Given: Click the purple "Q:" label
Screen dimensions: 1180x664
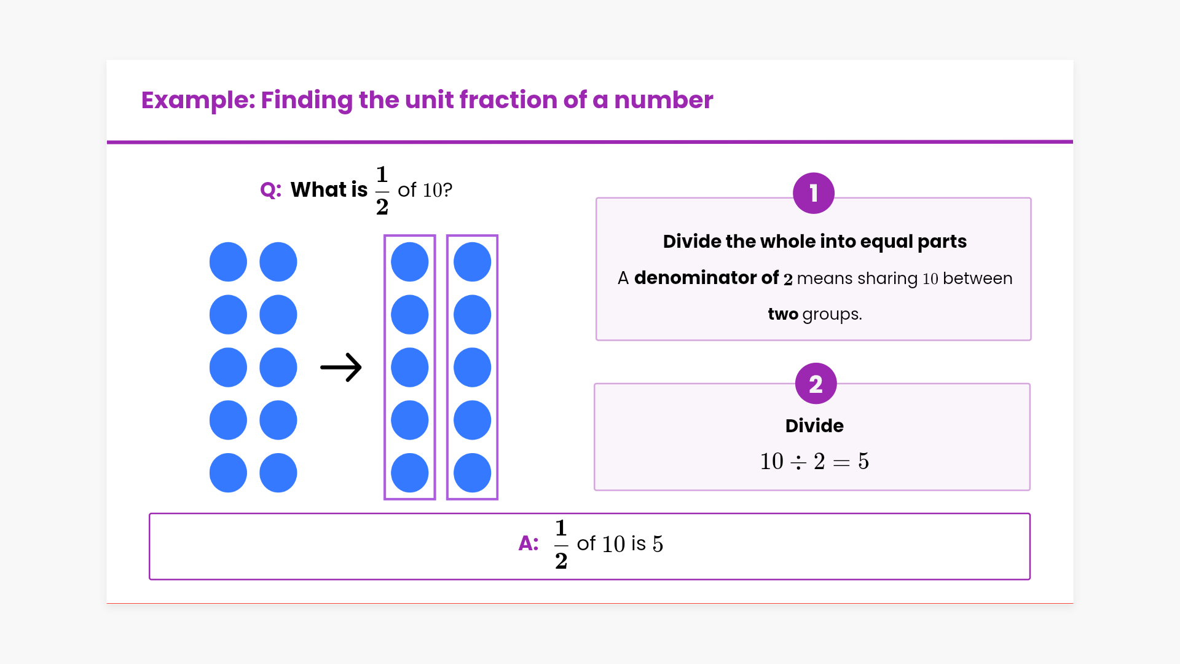Looking at the screenshot, I should tap(270, 190).
